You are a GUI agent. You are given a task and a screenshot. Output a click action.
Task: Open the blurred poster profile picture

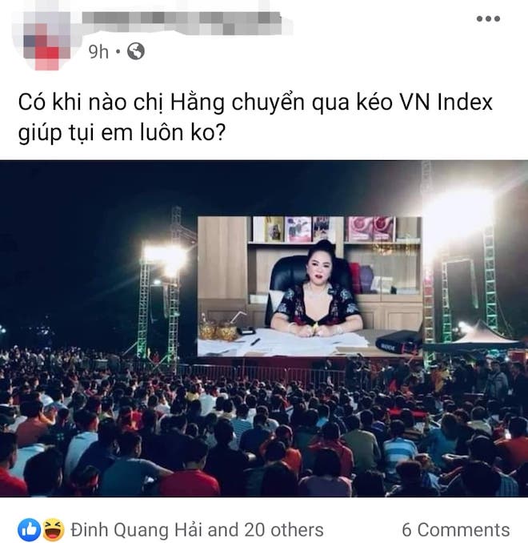pyautogui.click(x=42, y=40)
